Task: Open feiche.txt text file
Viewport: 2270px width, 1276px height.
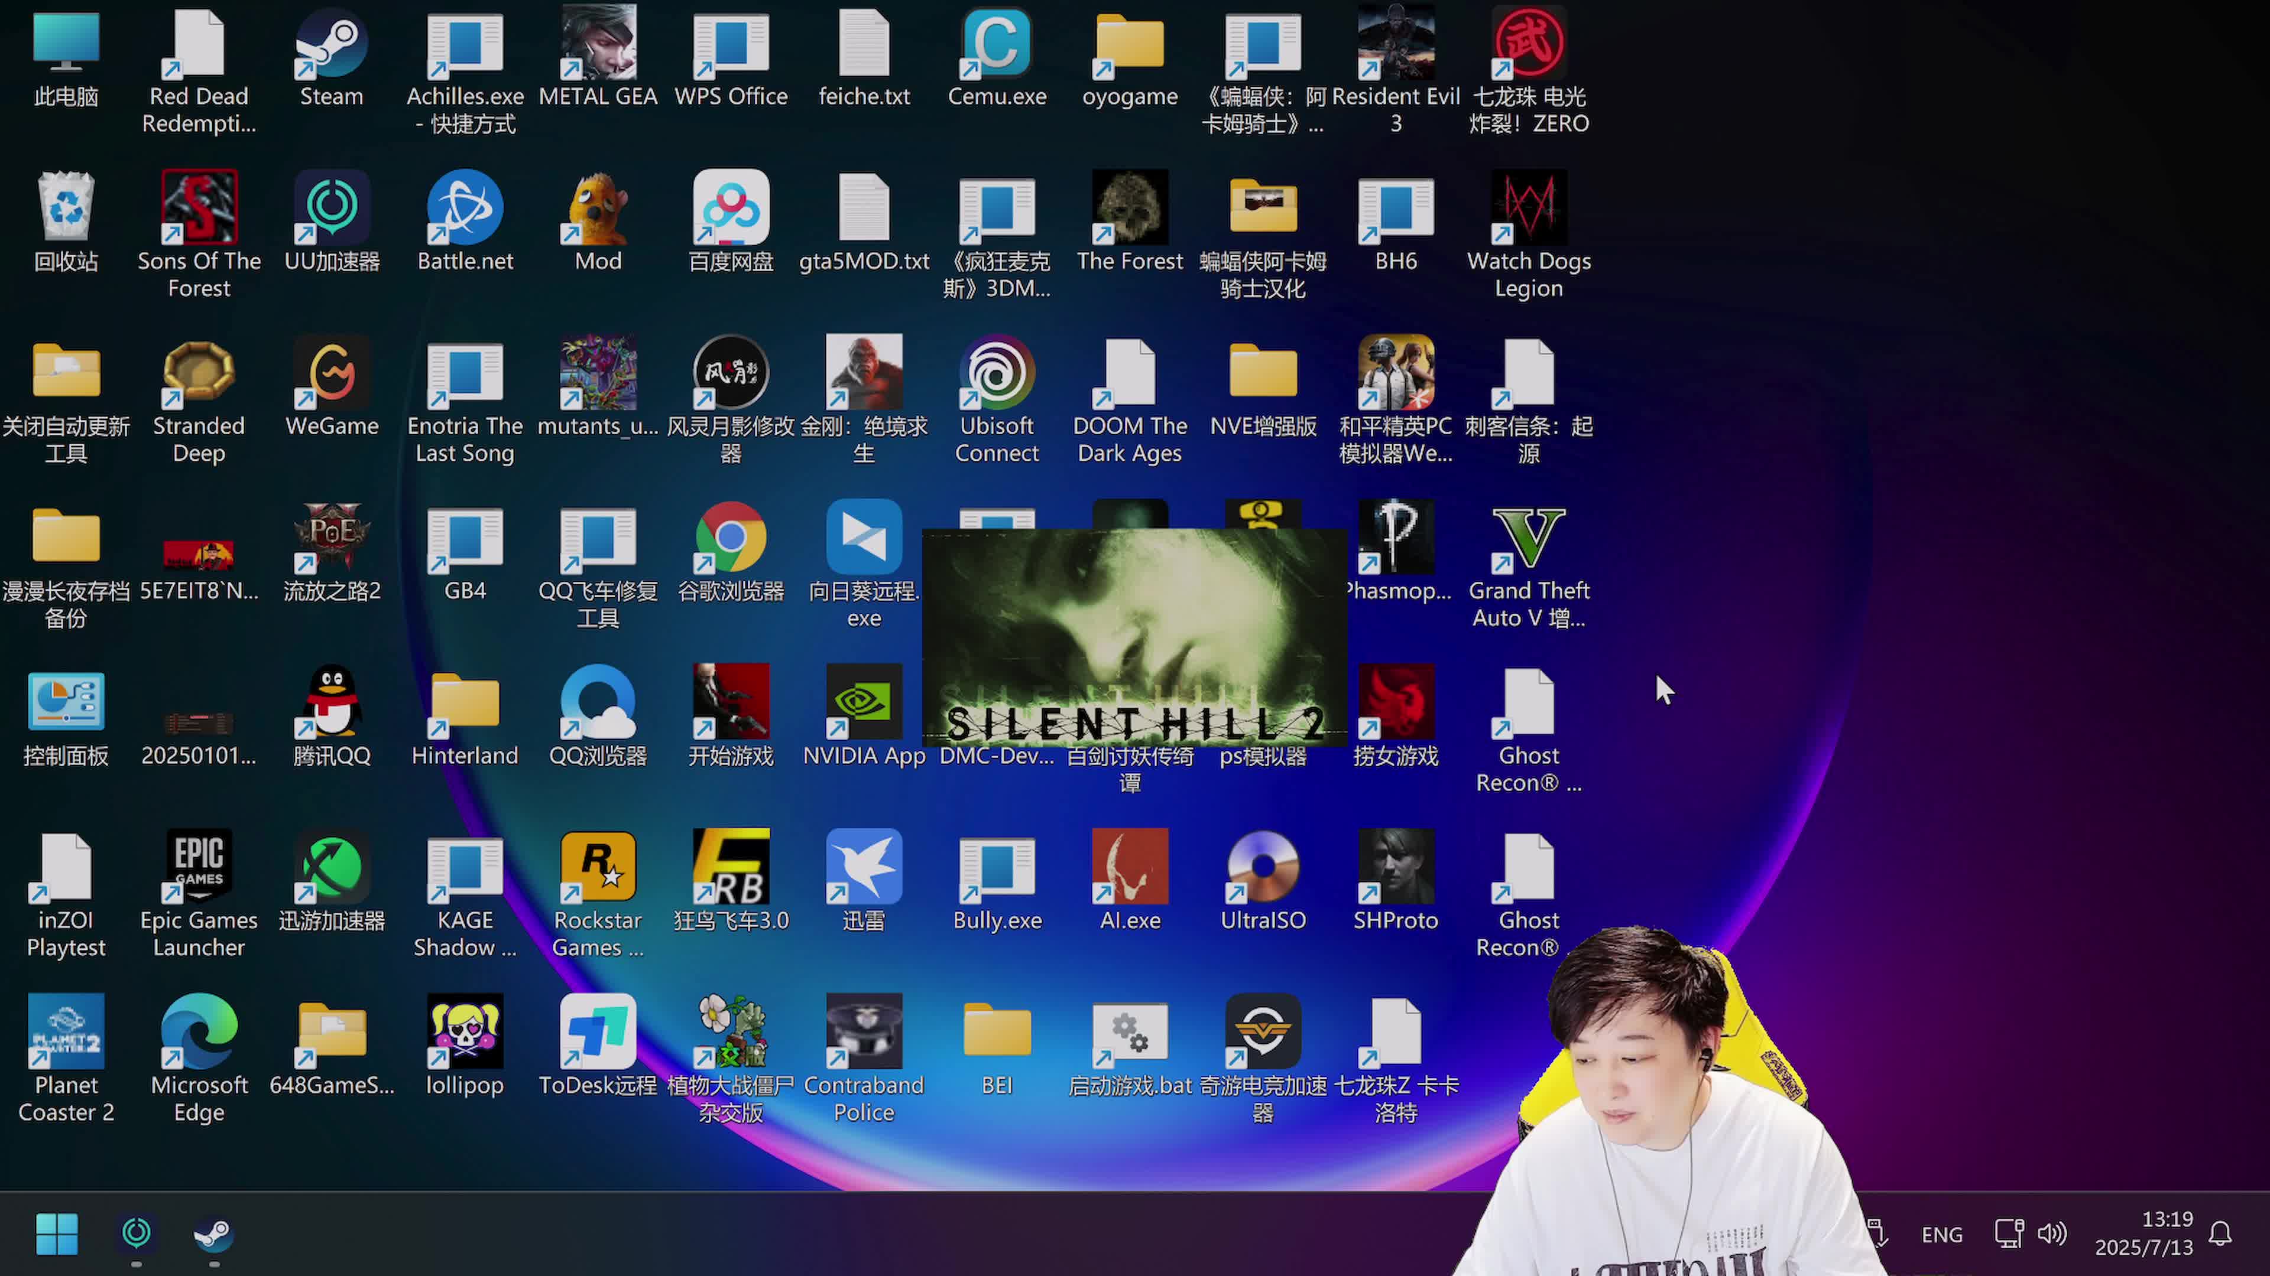Action: [864, 58]
